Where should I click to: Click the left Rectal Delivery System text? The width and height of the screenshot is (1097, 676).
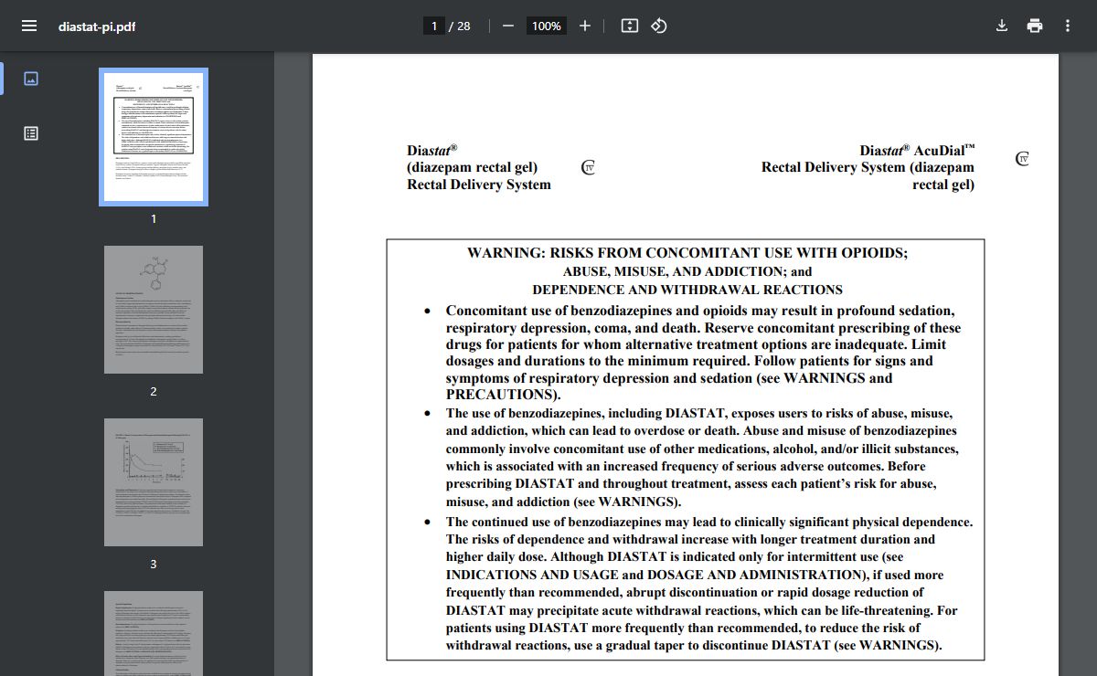tap(479, 185)
